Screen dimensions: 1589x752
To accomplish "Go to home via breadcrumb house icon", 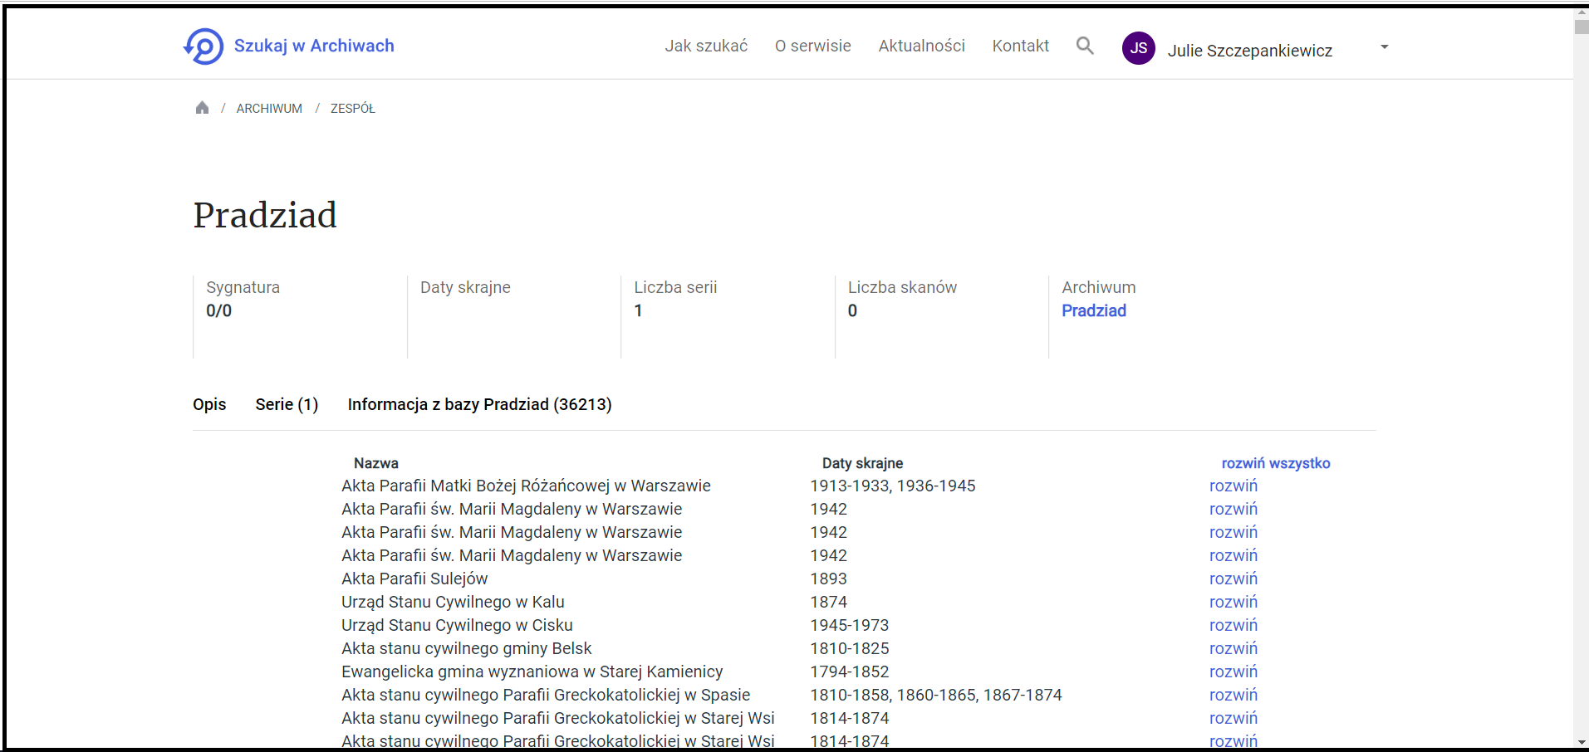I will click(x=202, y=108).
